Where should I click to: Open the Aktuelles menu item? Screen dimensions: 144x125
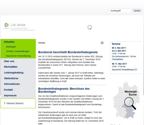9,42
